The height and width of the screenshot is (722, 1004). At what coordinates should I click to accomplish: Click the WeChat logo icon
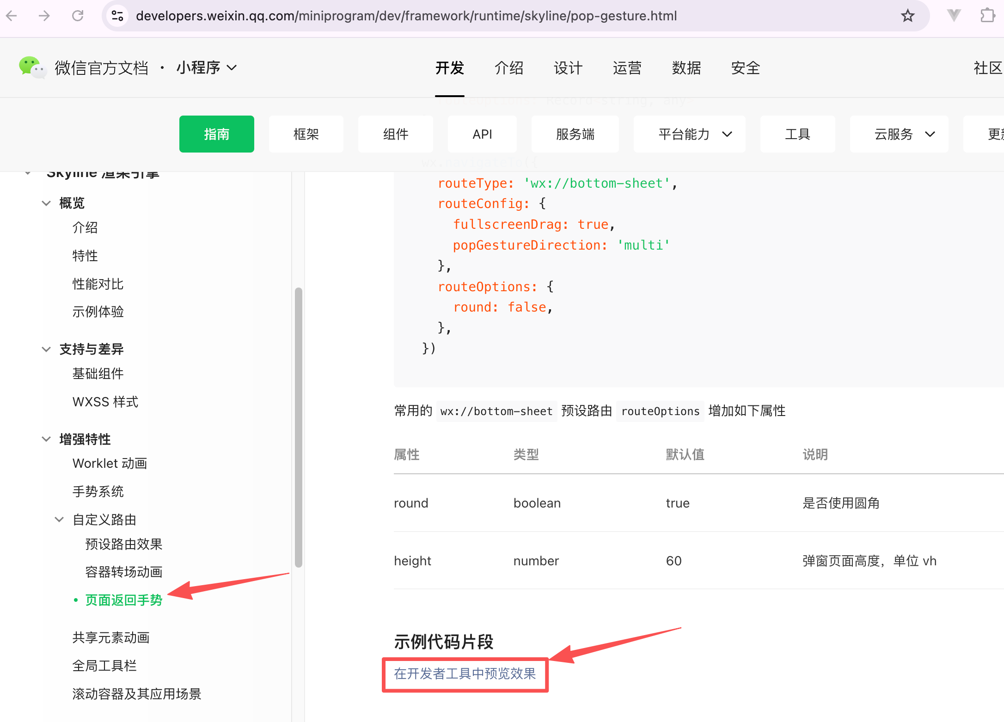[x=31, y=67]
